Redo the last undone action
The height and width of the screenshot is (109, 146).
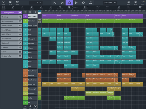click(107, 8)
